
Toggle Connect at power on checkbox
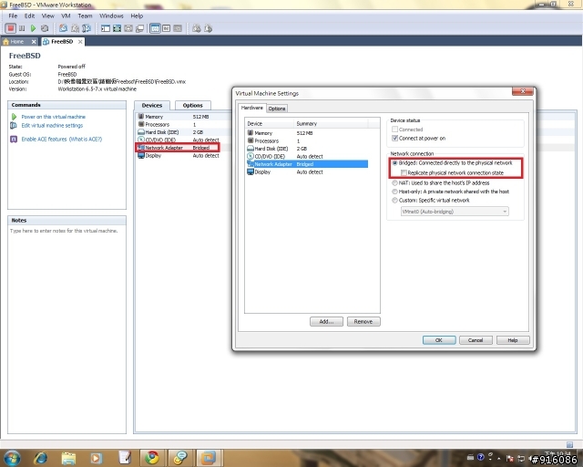pyautogui.click(x=394, y=138)
